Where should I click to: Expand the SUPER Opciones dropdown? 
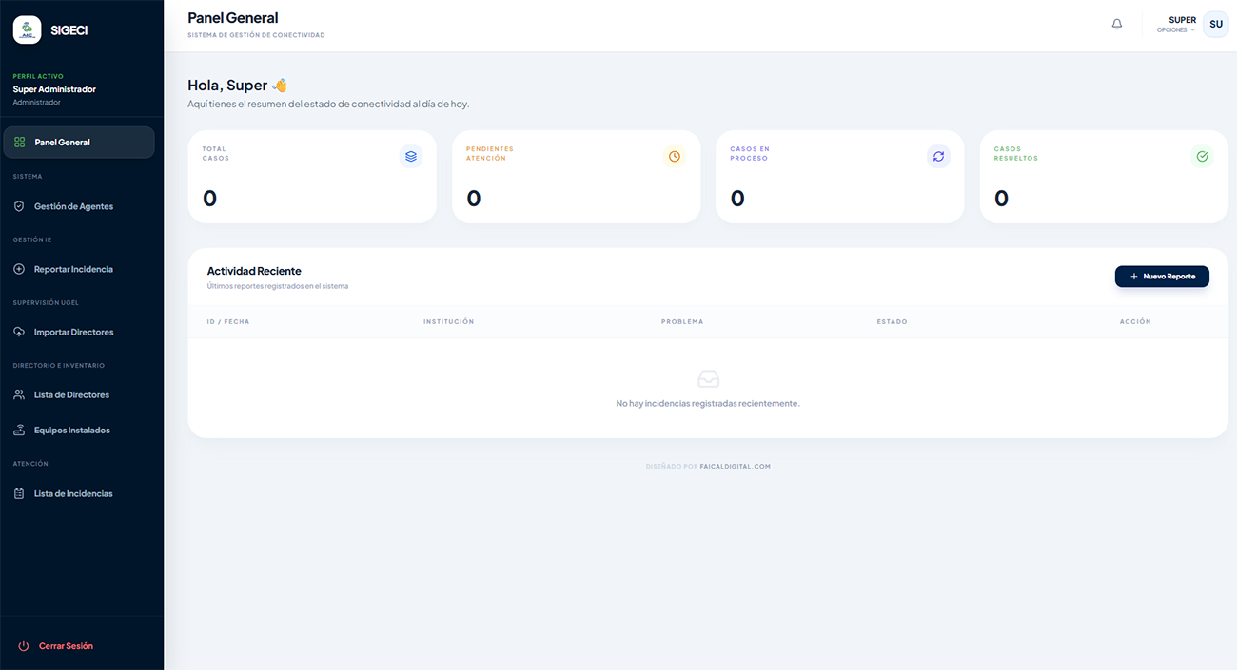coord(1176,25)
